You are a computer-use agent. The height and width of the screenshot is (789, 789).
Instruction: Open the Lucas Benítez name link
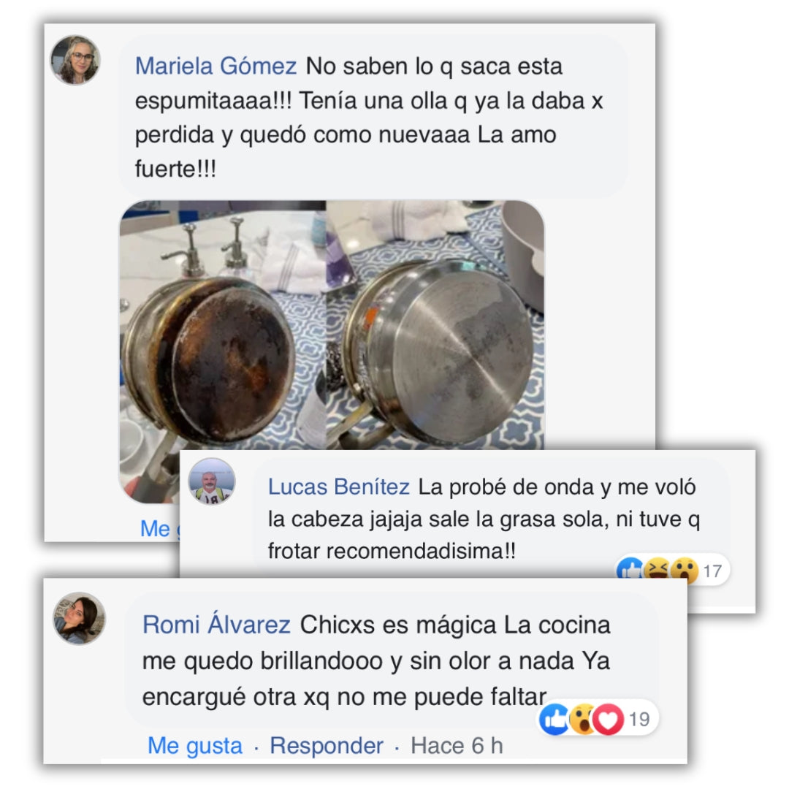(x=339, y=487)
